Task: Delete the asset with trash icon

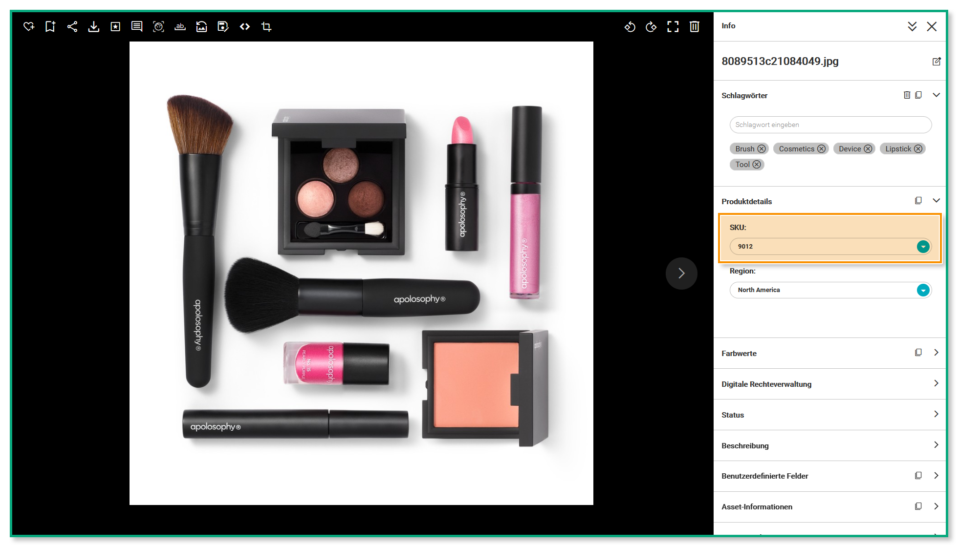Action: tap(694, 26)
